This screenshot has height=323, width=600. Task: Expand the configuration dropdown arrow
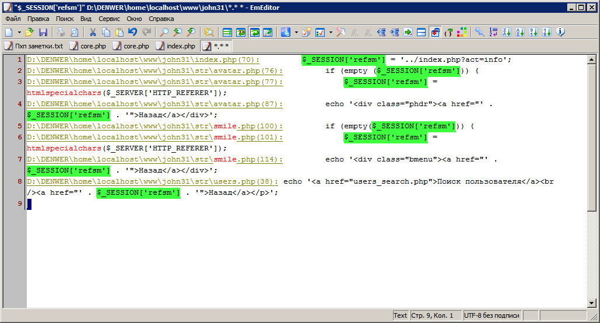tap(296, 32)
